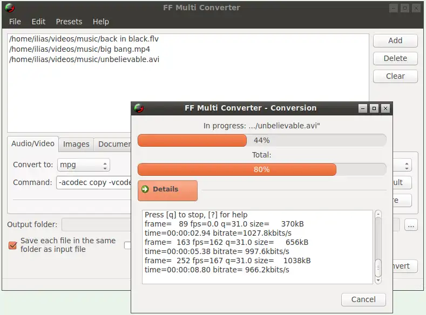Screen dimensions: 426x315
Task: Select big bang.mp4 in file list
Action: tap(79, 50)
